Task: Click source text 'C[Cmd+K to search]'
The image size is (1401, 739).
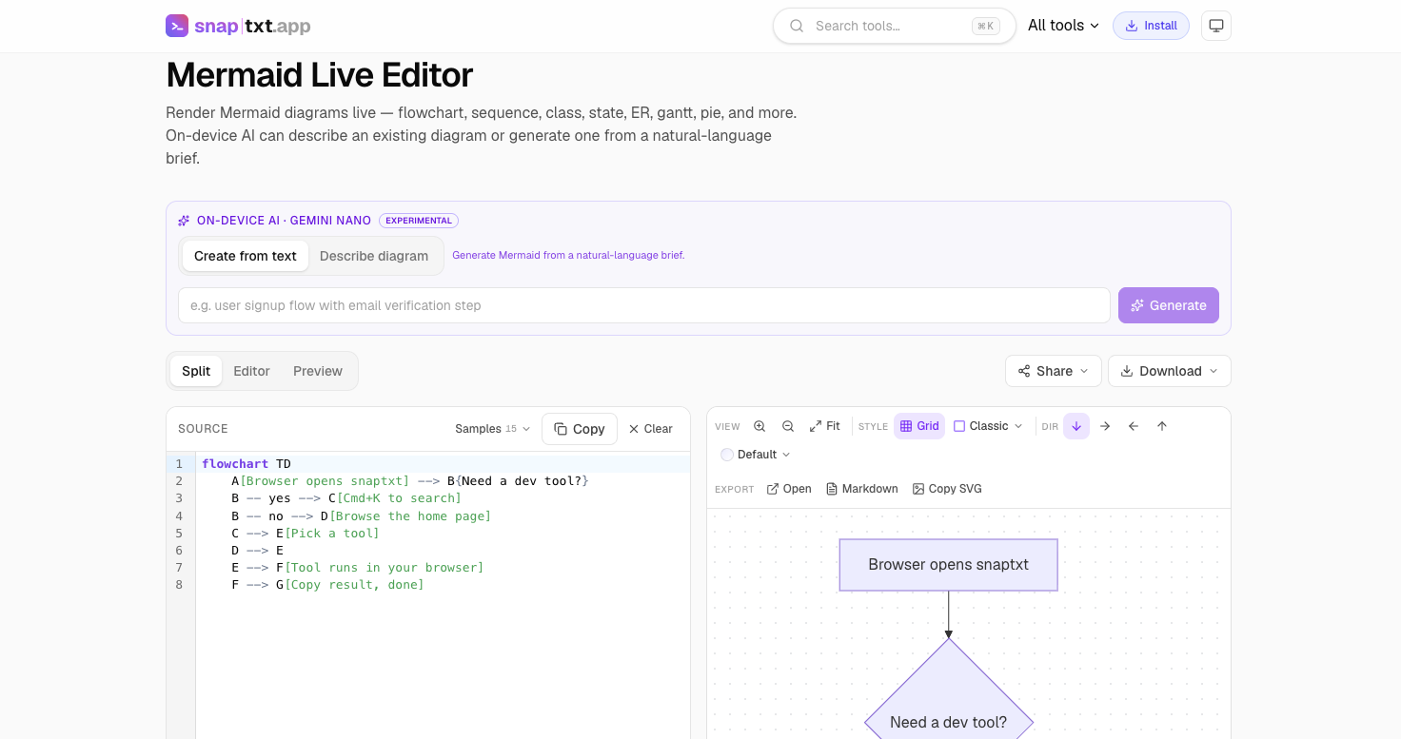Action: (x=395, y=498)
